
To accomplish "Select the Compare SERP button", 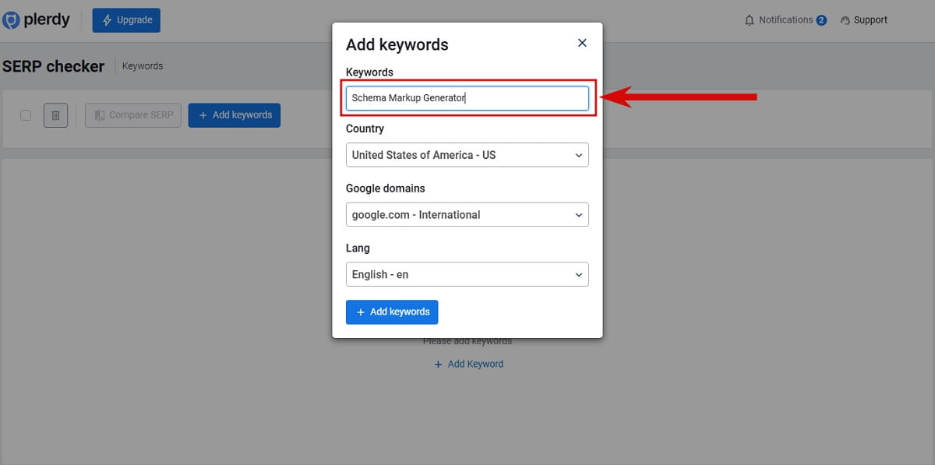I will click(132, 114).
